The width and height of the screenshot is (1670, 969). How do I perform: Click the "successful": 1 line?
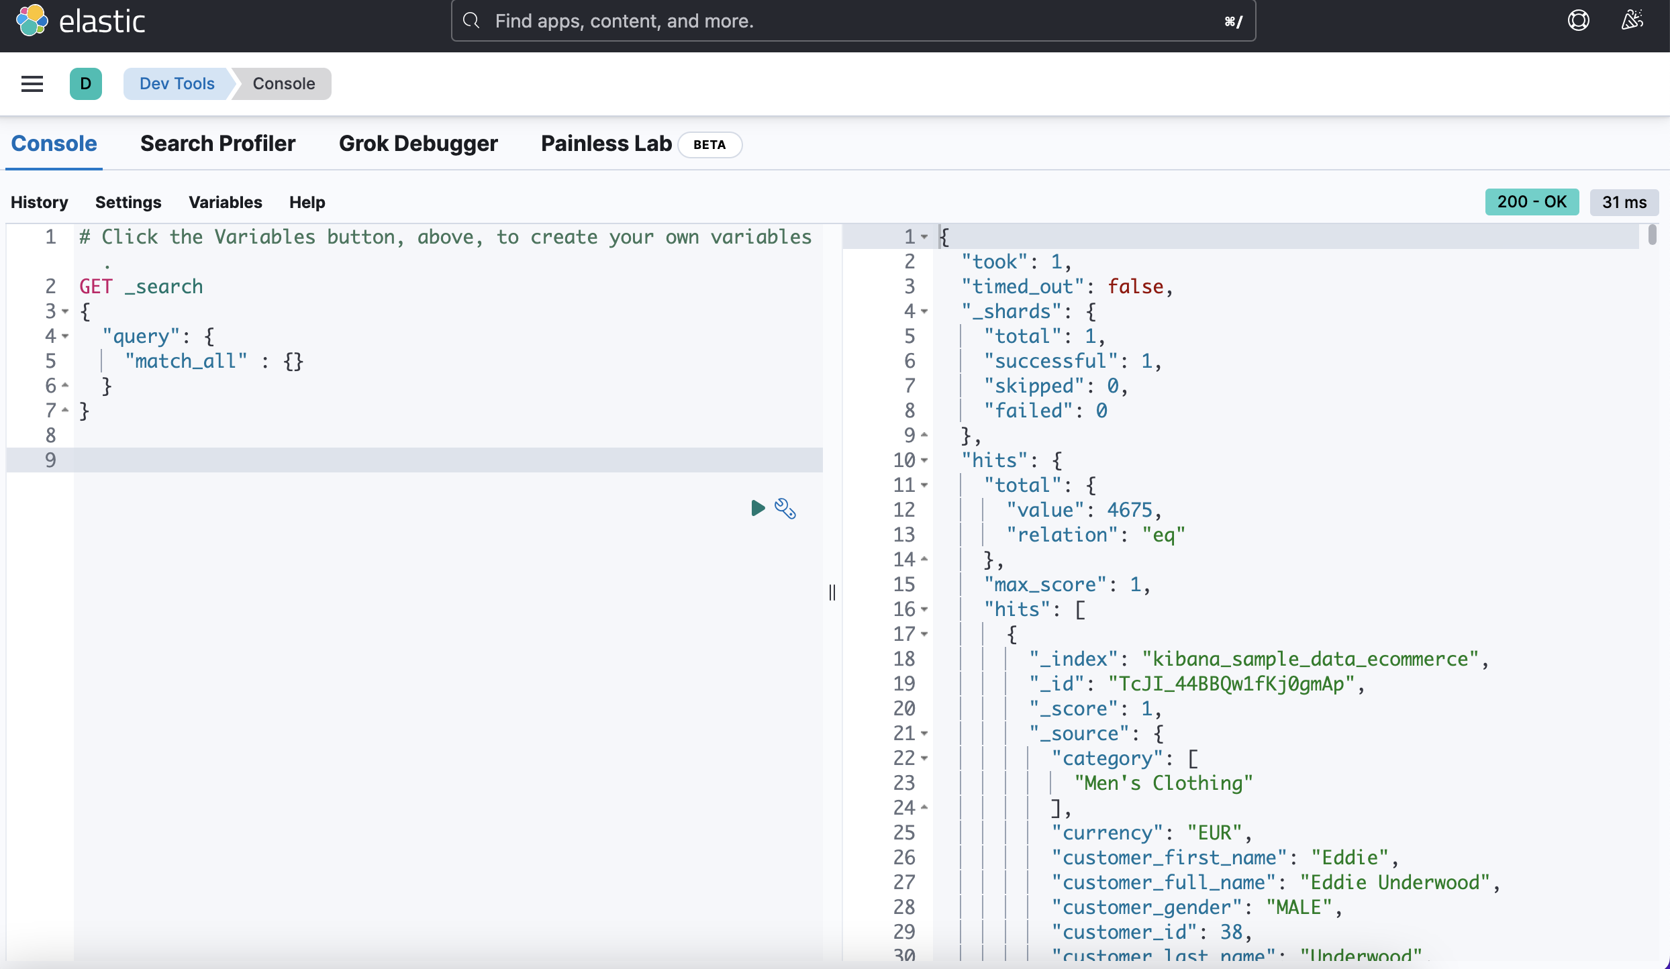tap(1073, 361)
